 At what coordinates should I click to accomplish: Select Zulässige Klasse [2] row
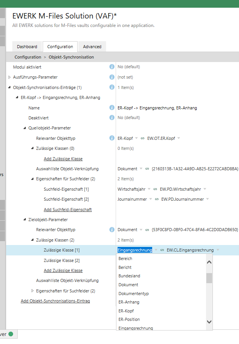click(x=62, y=260)
